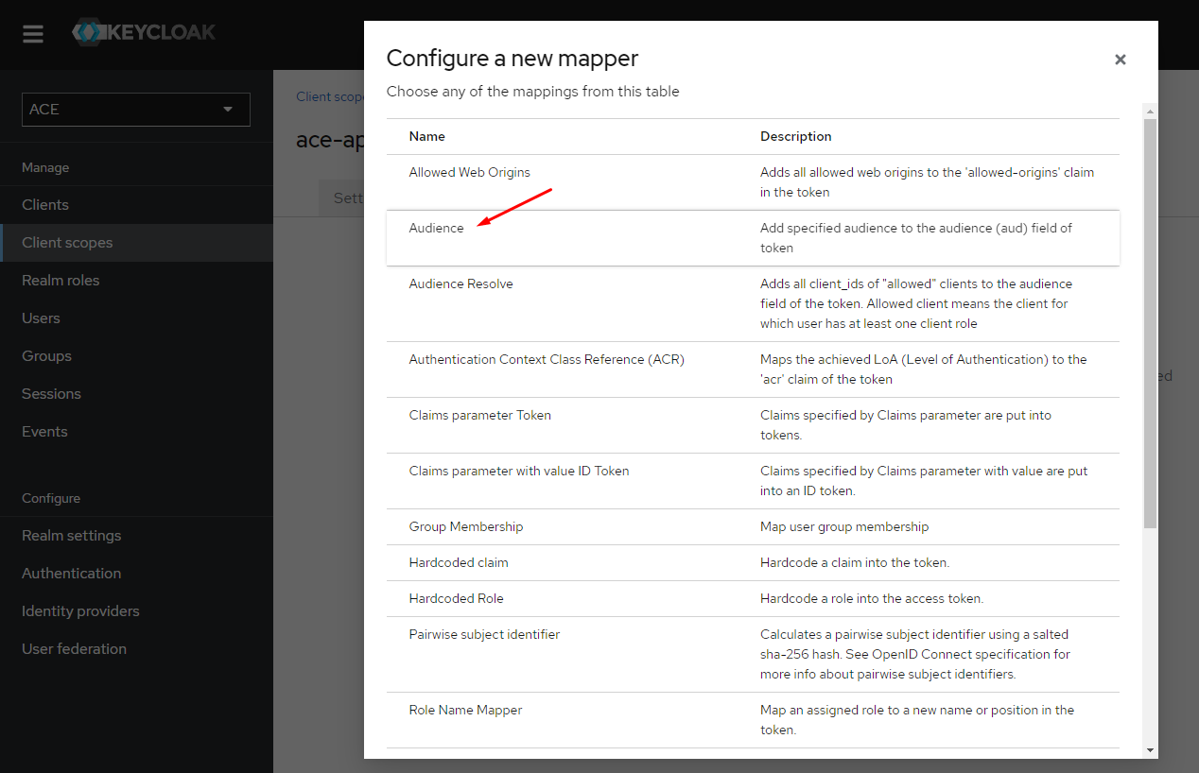Choose the Allowed Web Origins mapper

point(468,172)
